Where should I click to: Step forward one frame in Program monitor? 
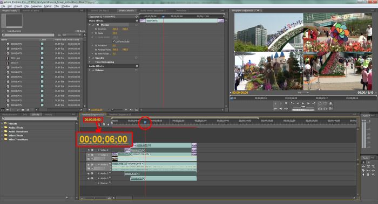[308, 103]
